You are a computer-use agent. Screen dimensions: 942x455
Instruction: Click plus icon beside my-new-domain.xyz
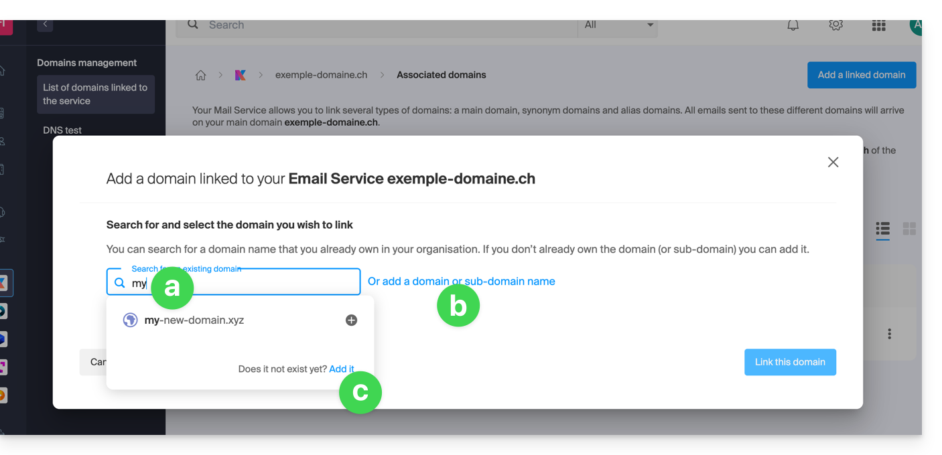point(351,321)
